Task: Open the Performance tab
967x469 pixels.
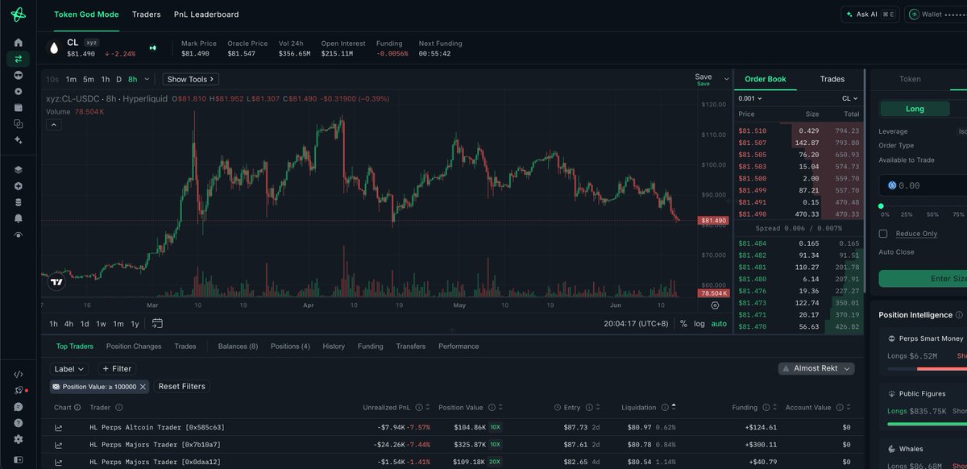Action: tap(459, 347)
